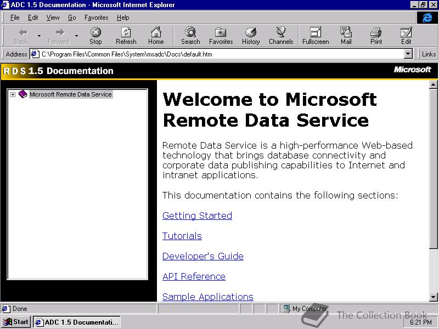Open the Tutorials link
The height and width of the screenshot is (329, 439).
(x=182, y=236)
